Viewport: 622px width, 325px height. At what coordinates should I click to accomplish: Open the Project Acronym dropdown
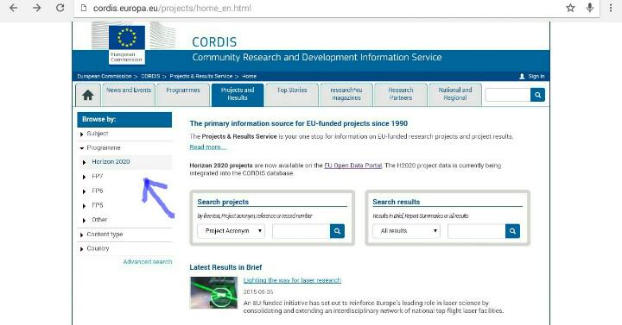pyautogui.click(x=232, y=231)
